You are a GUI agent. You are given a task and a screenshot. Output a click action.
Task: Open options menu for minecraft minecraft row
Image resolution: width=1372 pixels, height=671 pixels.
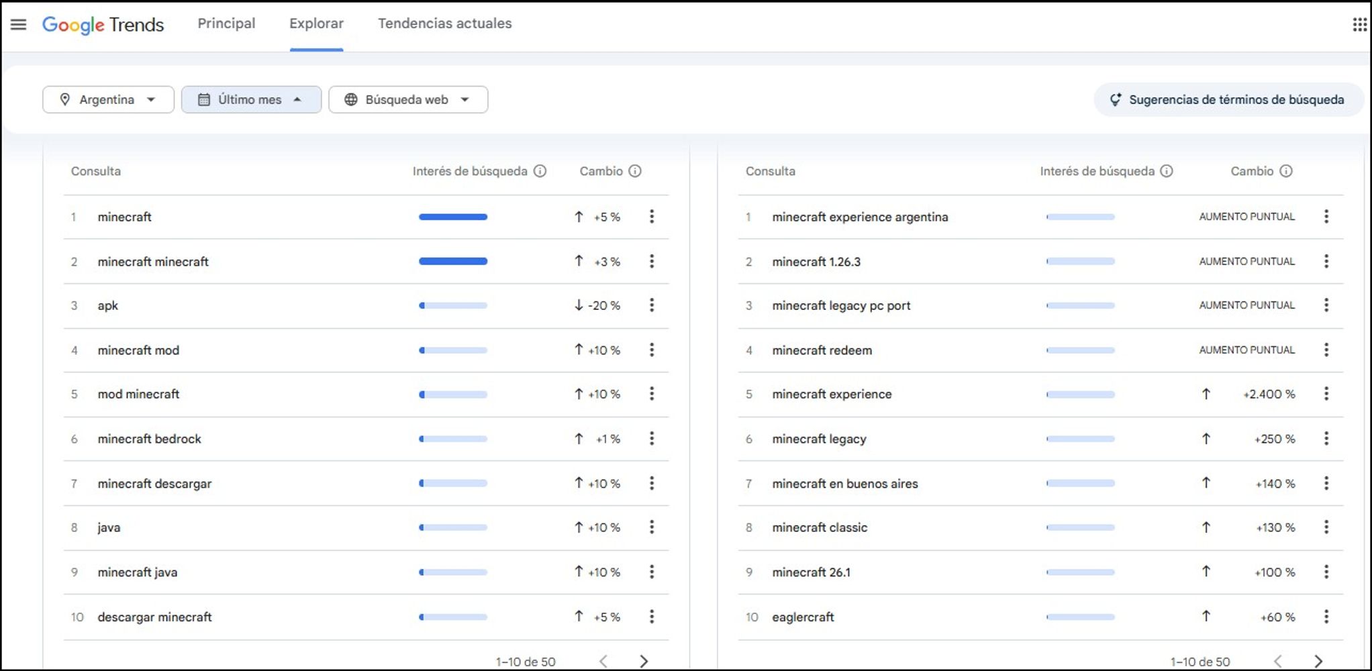(652, 261)
